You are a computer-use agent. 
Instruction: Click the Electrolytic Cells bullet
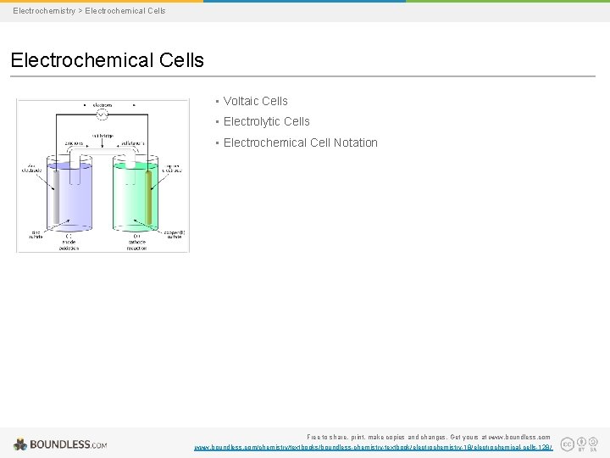[267, 121]
